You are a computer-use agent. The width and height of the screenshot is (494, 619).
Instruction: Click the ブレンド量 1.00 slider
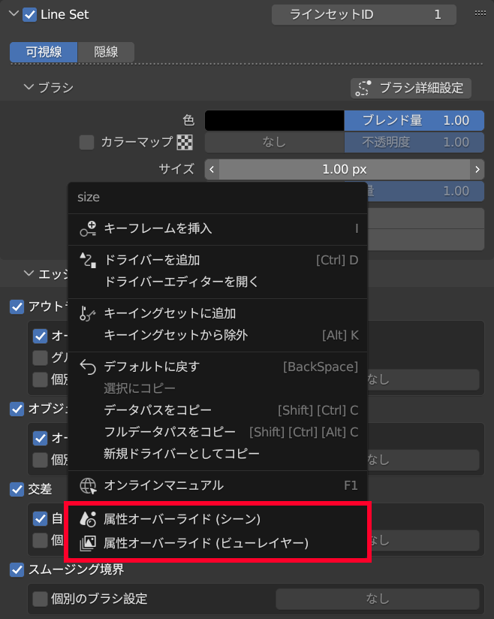click(x=414, y=120)
